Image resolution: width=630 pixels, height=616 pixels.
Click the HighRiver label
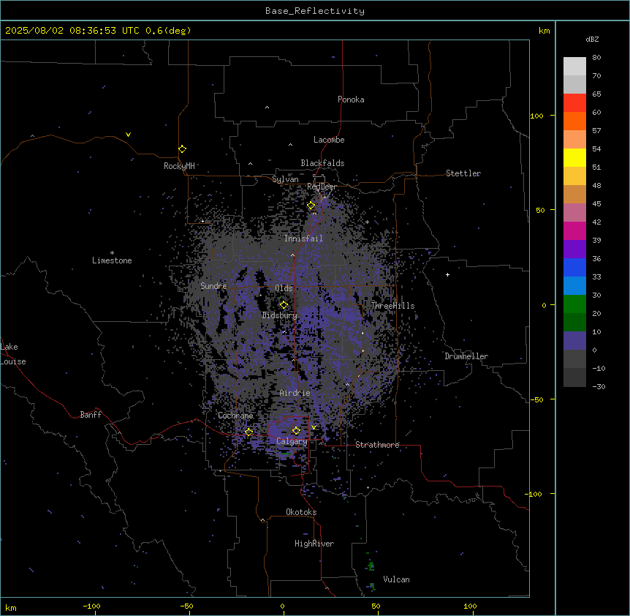pyautogui.click(x=314, y=544)
